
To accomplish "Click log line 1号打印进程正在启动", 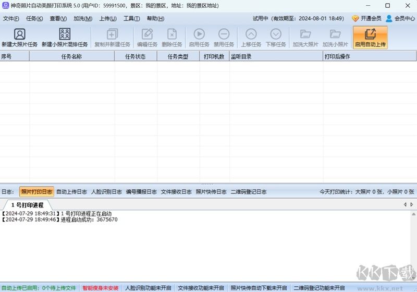I will 57,214.
